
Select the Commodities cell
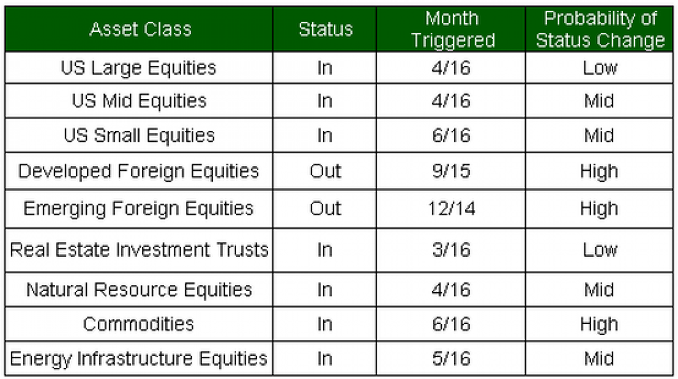(139, 323)
